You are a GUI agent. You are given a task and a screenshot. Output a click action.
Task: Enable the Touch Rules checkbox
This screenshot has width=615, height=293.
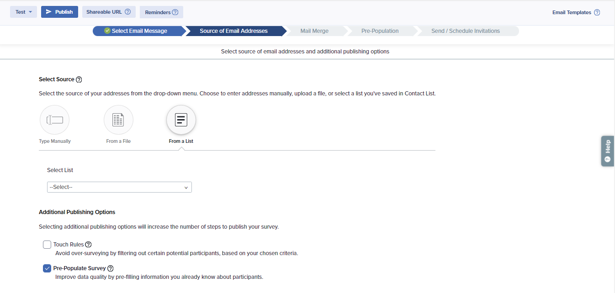(47, 245)
